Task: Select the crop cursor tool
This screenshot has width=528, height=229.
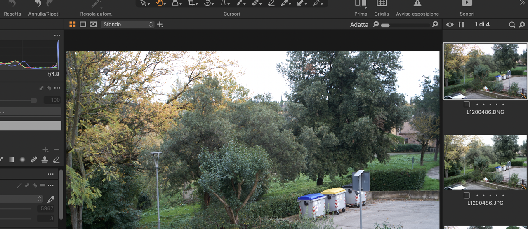Action: tap(192, 3)
